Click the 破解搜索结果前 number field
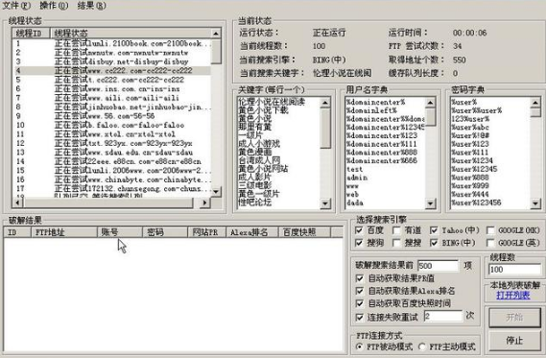Viewport: 546px width, 358px height. point(439,266)
